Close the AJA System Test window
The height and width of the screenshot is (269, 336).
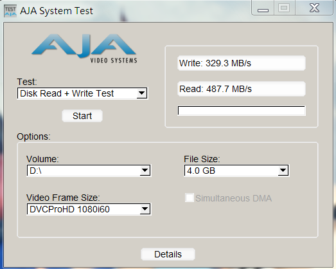pos(314,8)
